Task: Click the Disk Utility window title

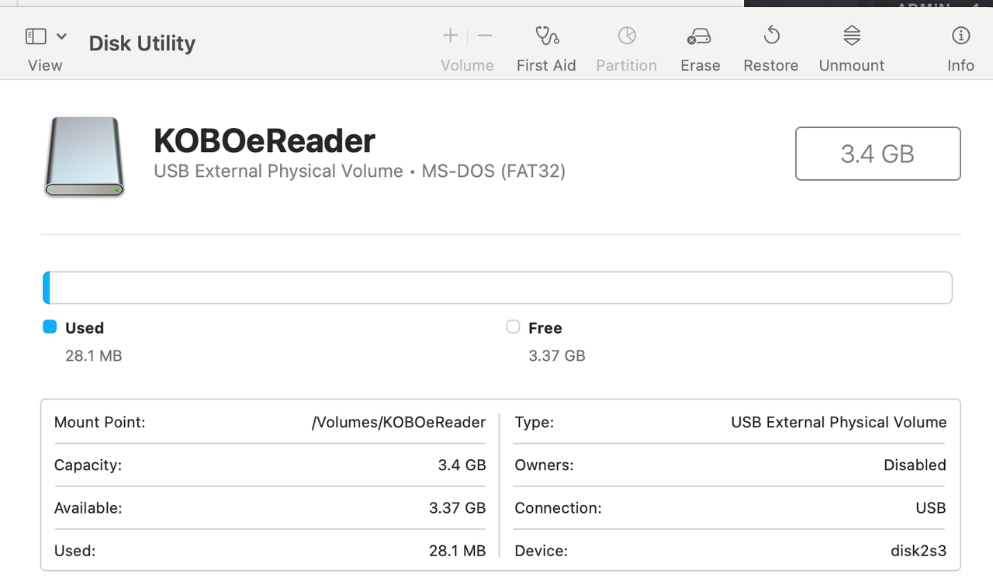Action: [x=142, y=43]
